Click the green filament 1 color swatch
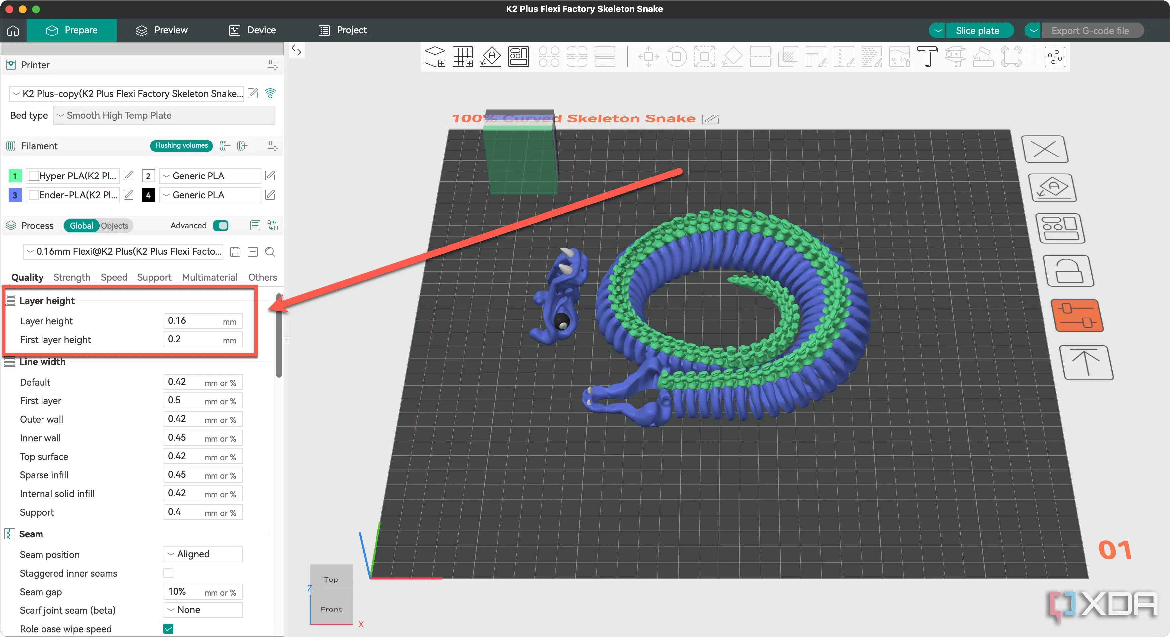The image size is (1170, 637). (x=15, y=176)
